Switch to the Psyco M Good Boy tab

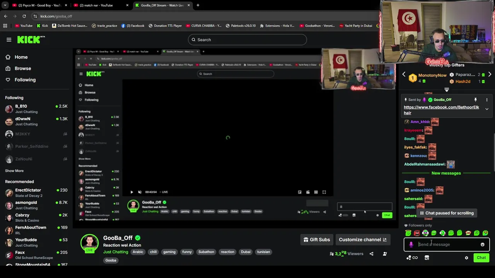[x=39, y=5]
